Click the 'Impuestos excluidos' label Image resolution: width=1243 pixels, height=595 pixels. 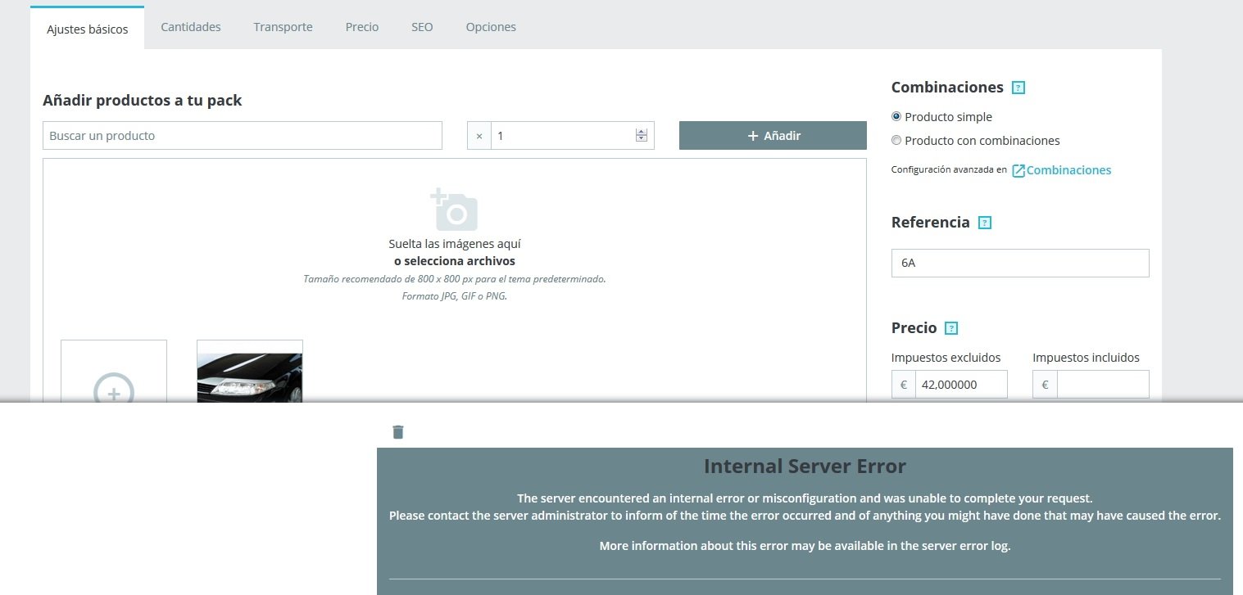tap(946, 358)
